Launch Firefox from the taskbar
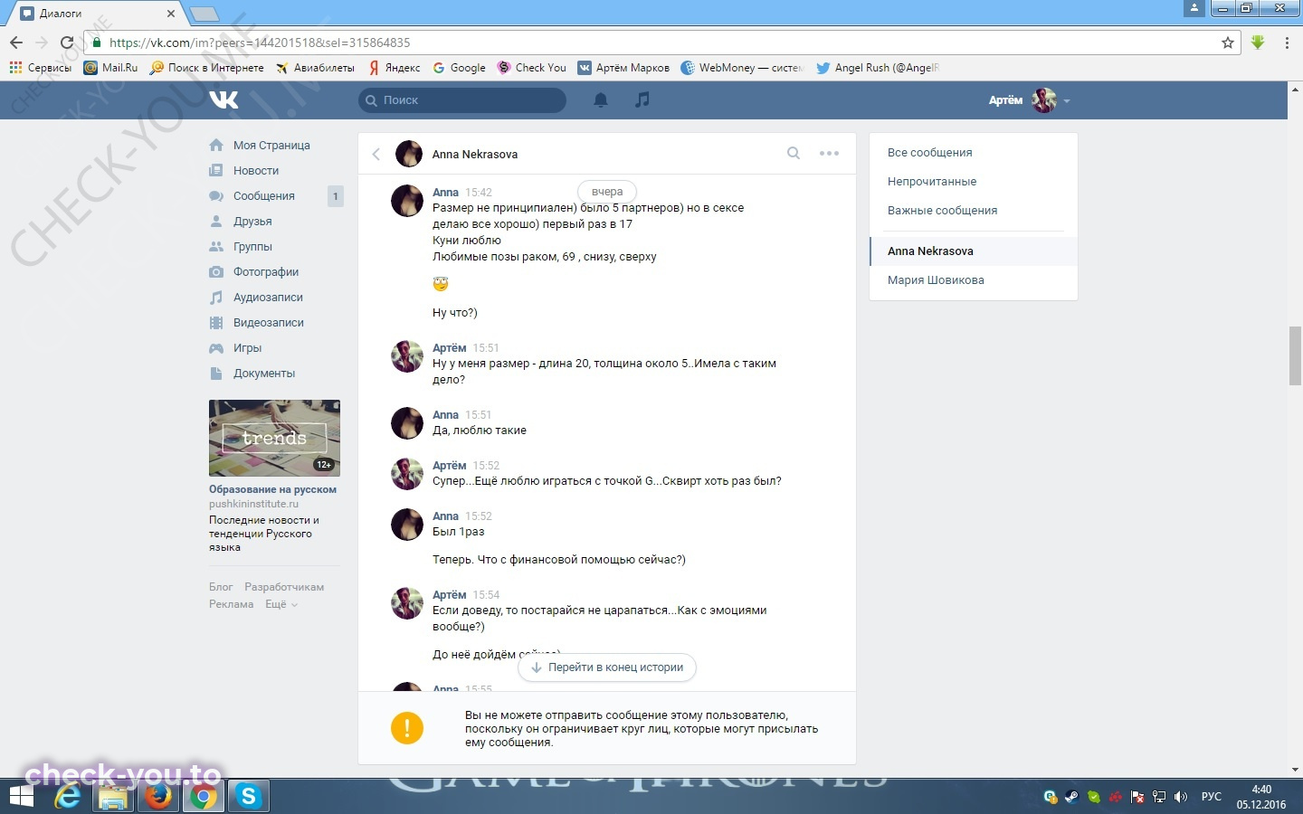 click(x=159, y=796)
